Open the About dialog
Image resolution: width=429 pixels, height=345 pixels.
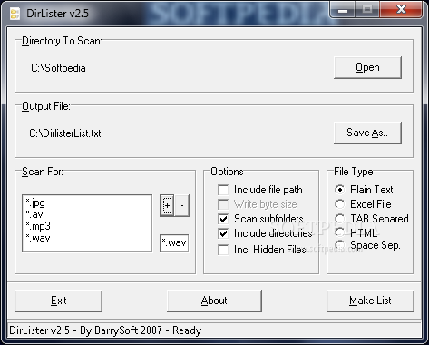[214, 301]
